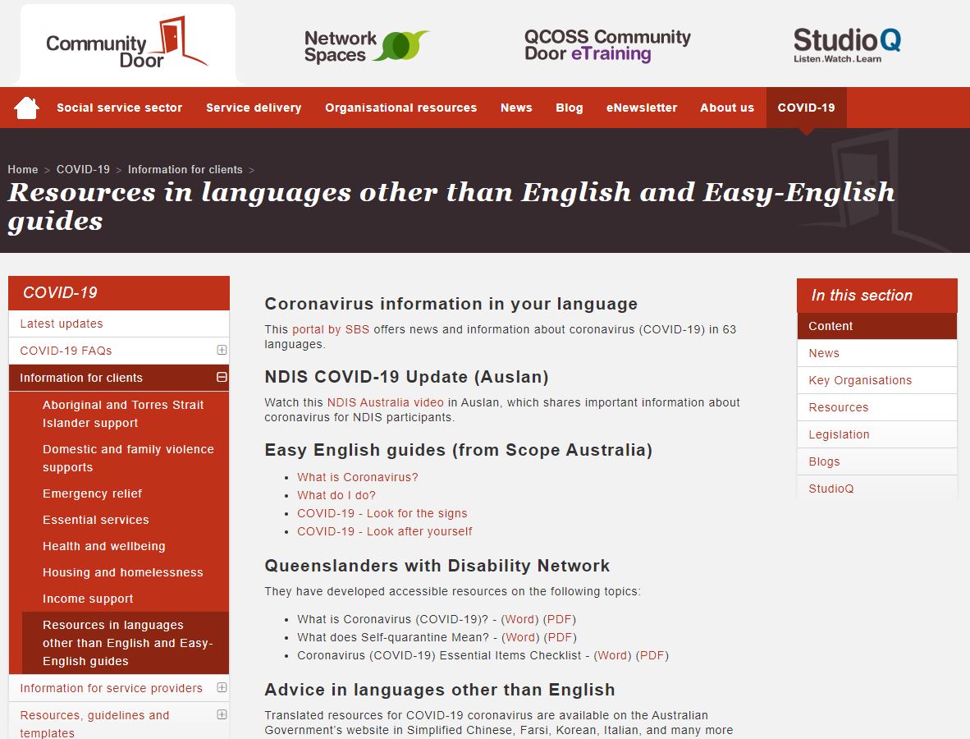Open PDF version of Self-quarantine guide
Viewport: 970px width, 739px height.
[x=560, y=637]
